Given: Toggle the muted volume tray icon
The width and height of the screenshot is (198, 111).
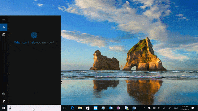Looking at the screenshot, I should coord(159,108).
